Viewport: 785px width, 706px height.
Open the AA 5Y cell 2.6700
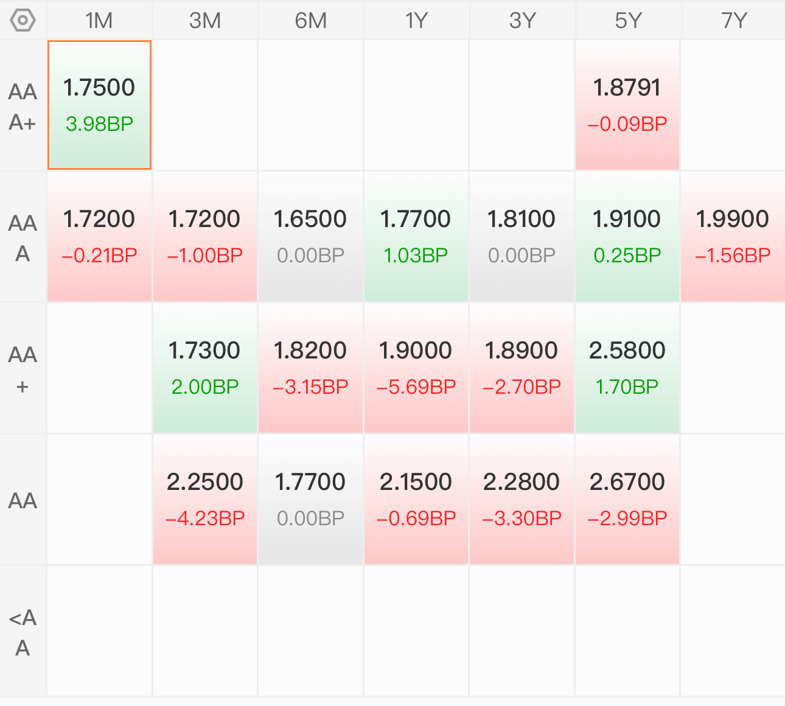(x=627, y=499)
